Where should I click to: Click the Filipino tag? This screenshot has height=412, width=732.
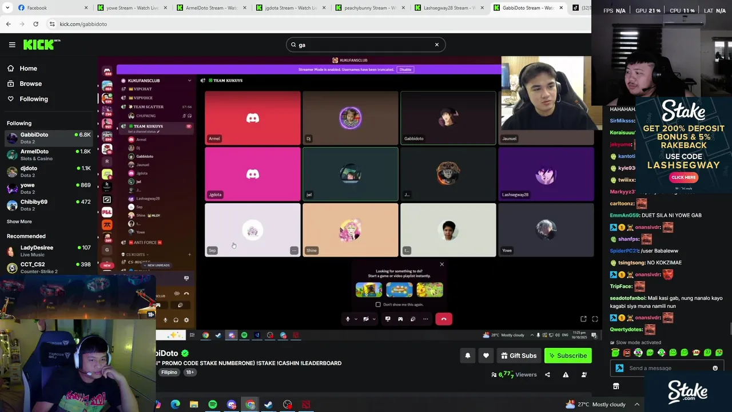[x=169, y=372]
